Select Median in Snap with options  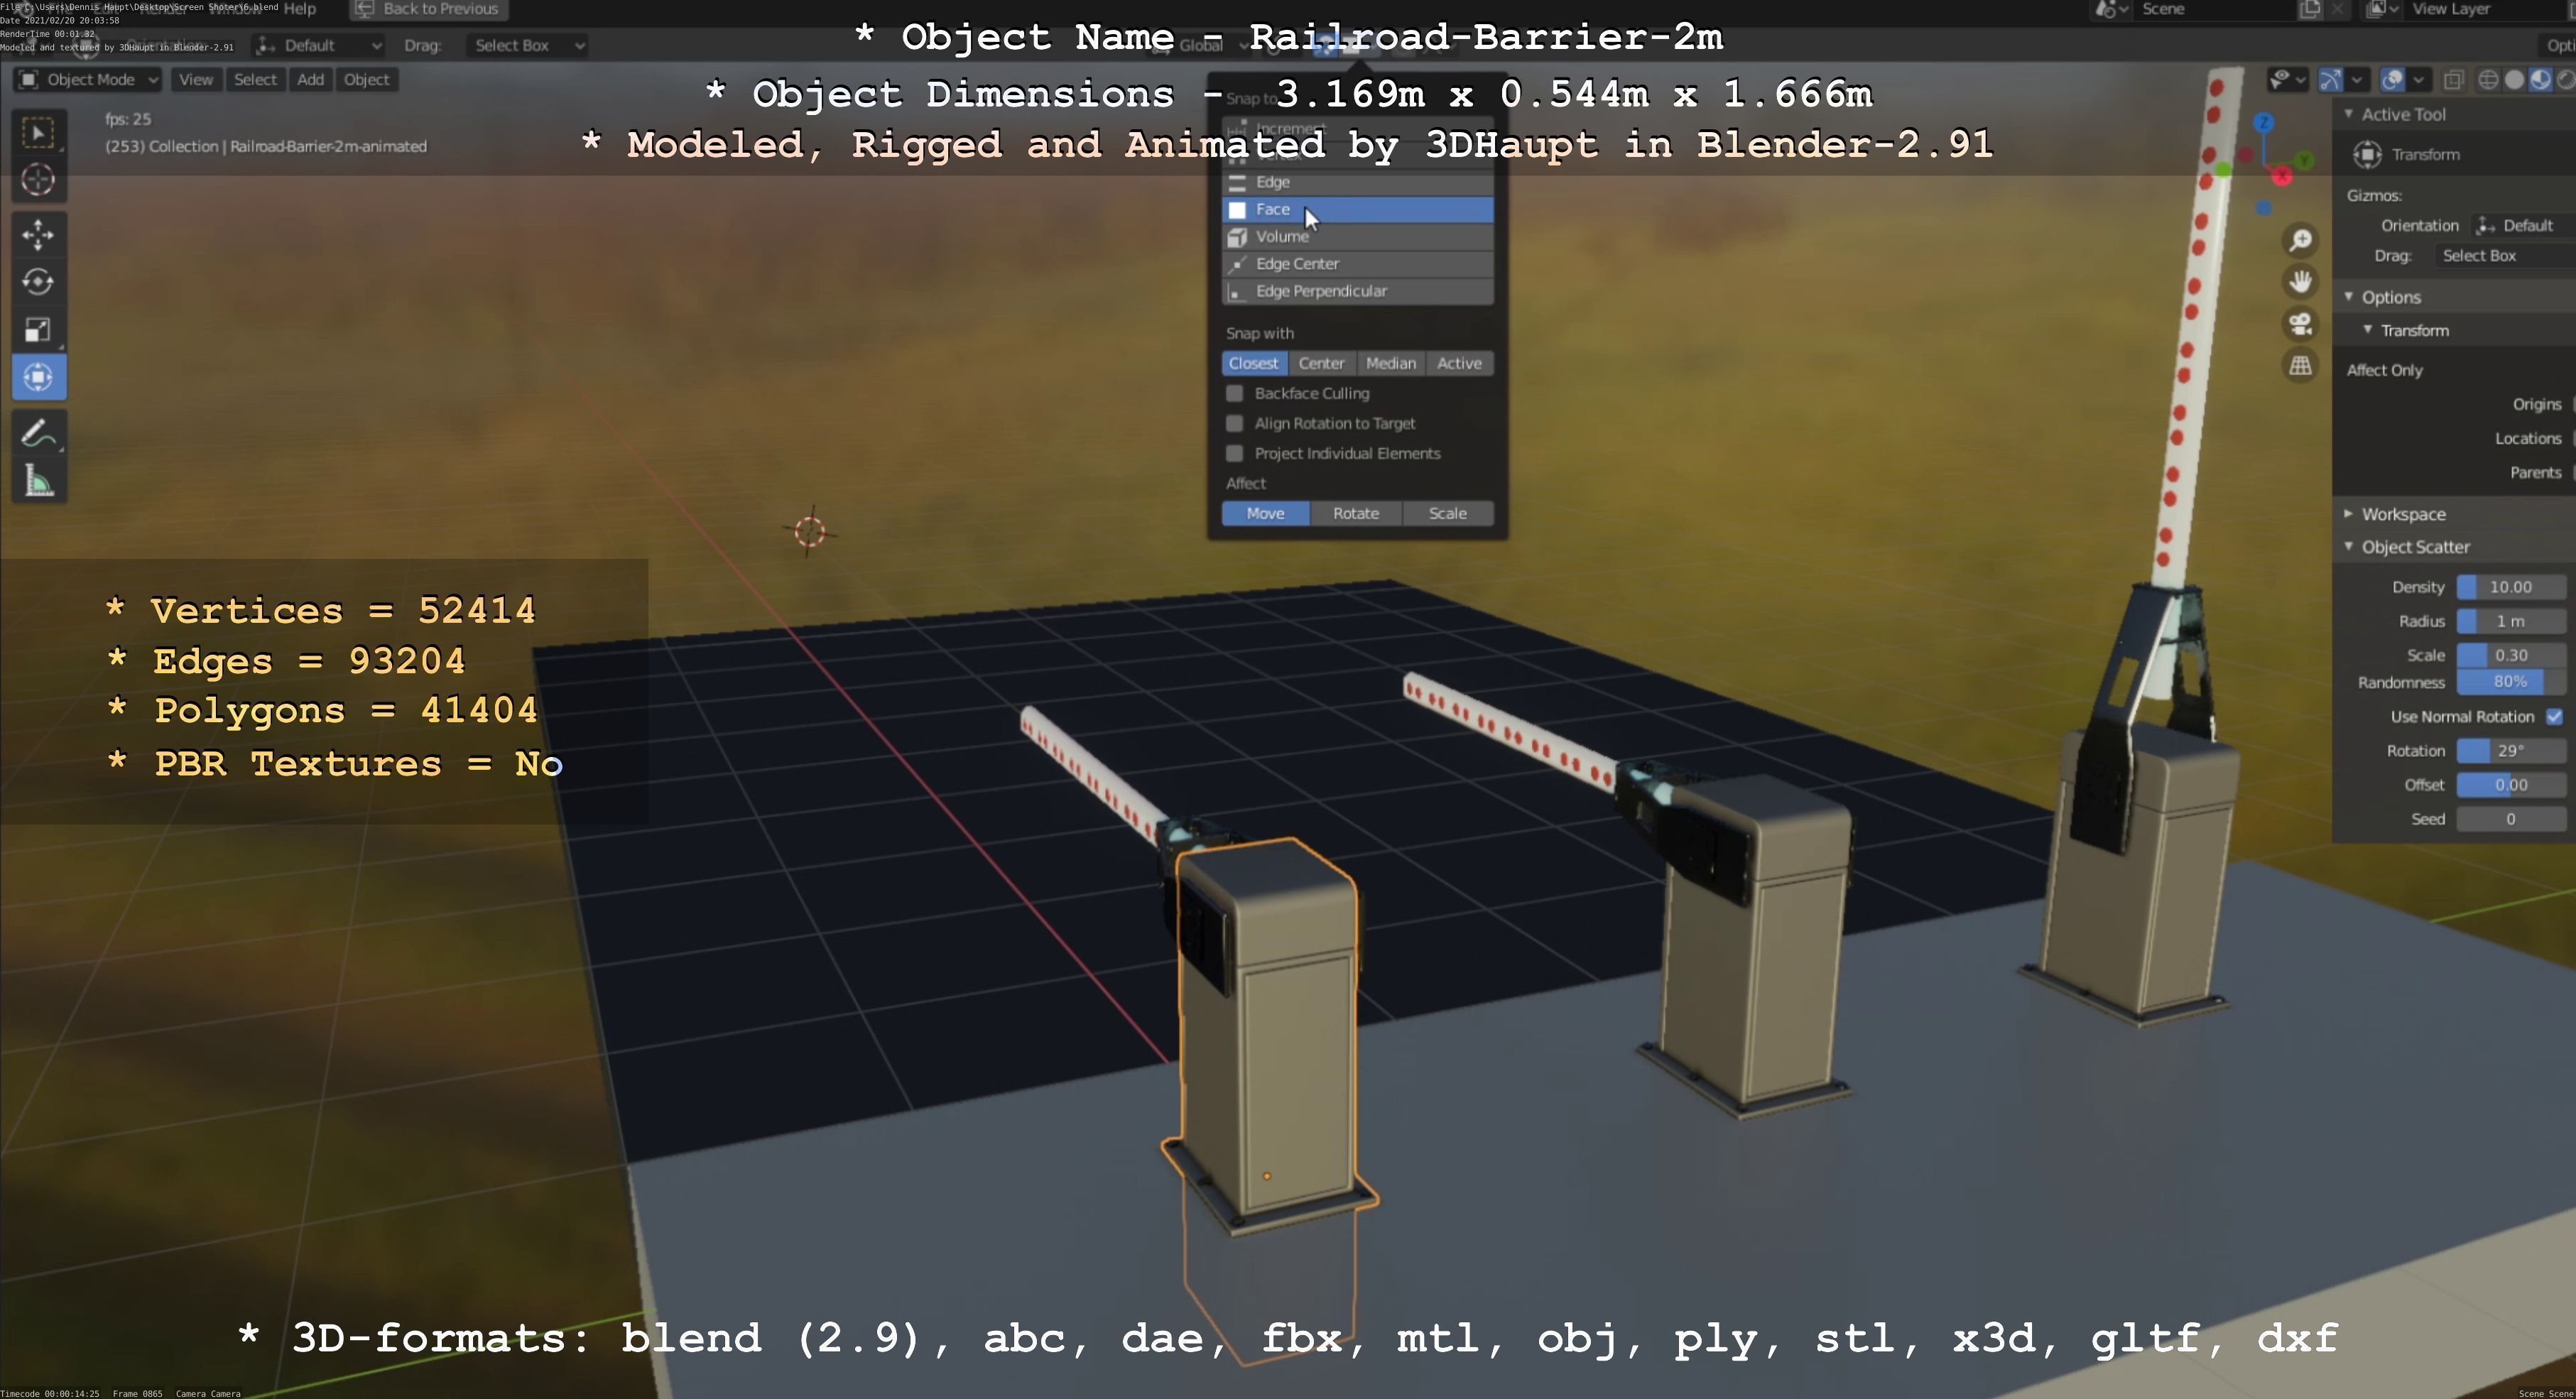(x=1390, y=363)
